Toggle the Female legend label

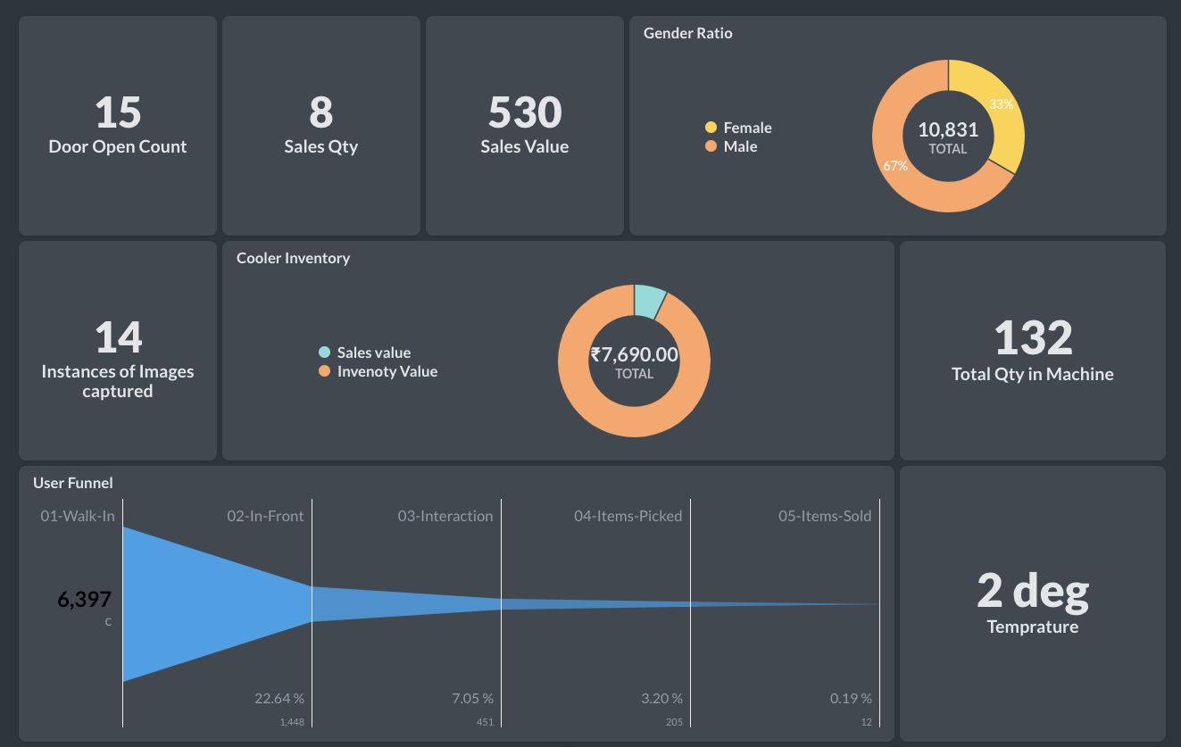tap(747, 128)
